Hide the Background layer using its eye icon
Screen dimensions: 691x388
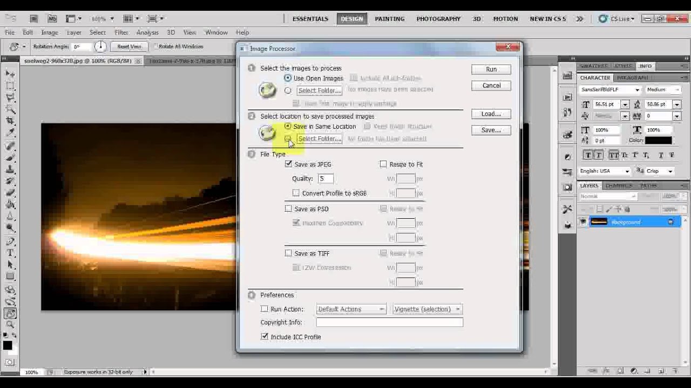click(x=583, y=221)
